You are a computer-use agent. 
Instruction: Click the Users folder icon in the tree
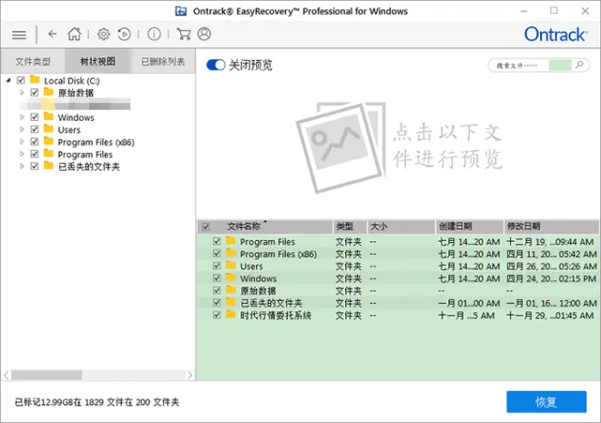(48, 128)
